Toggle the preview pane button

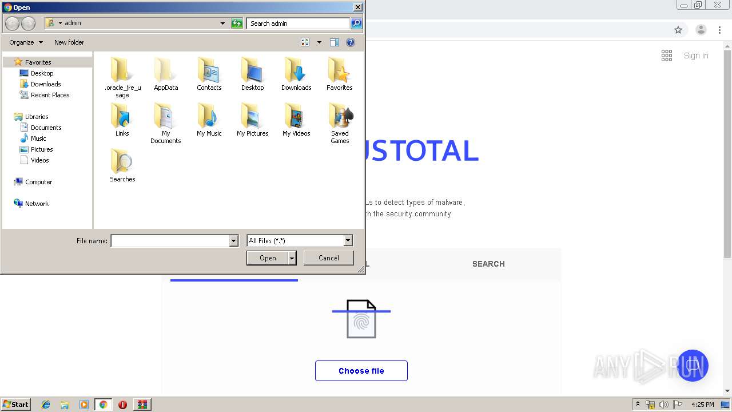coord(335,42)
